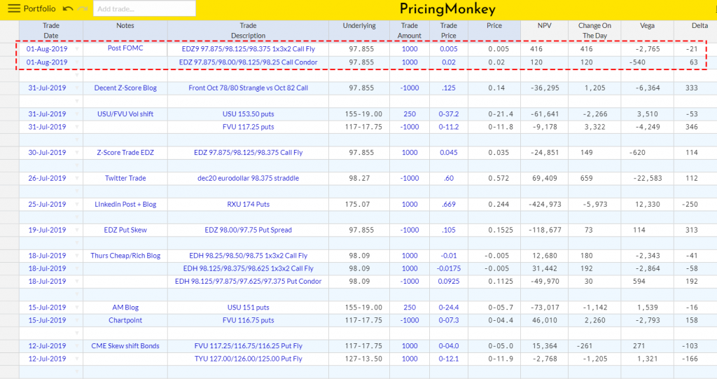Viewport: 717px width, 379px height.
Task: Click Front Oct 78/80 Strangle vs Oct 82 Call
Action: coord(249,88)
